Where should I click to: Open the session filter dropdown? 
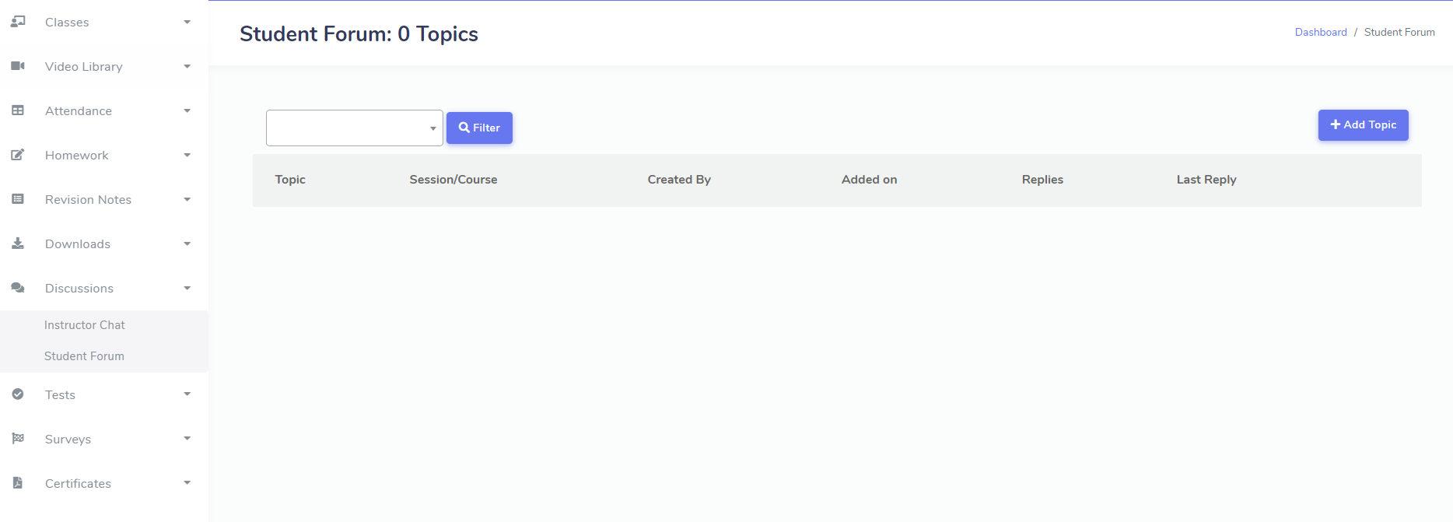click(x=354, y=128)
